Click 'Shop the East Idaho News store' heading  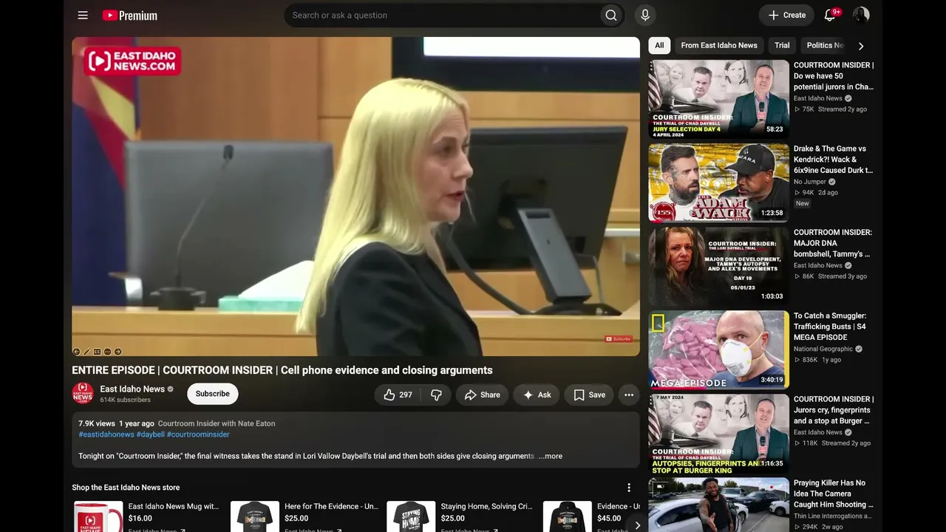126,488
